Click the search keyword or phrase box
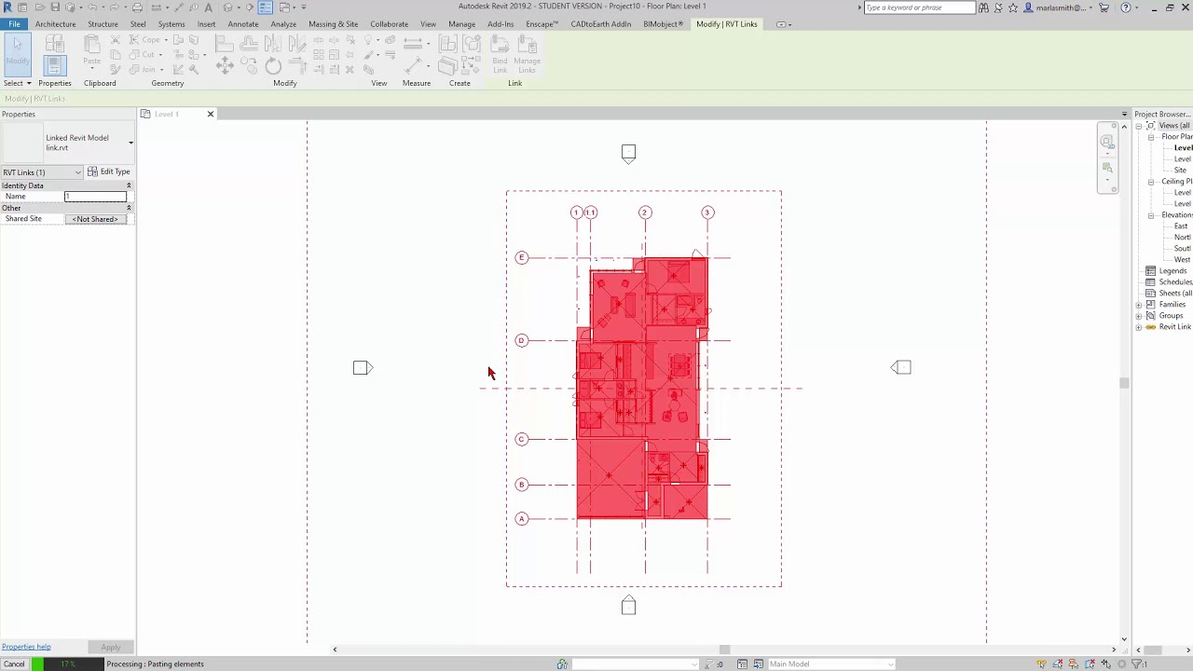1193x671 pixels. [919, 7]
